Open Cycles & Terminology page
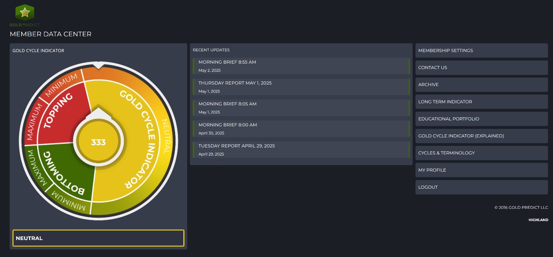 click(x=481, y=153)
